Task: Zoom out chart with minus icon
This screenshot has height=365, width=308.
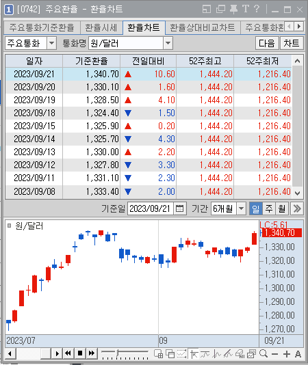Action: pyautogui.click(x=275, y=354)
